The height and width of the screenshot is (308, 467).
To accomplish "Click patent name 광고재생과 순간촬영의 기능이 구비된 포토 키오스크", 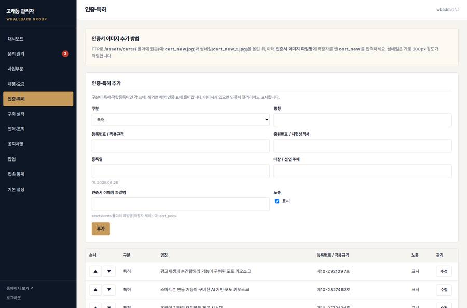I will 205,271.
